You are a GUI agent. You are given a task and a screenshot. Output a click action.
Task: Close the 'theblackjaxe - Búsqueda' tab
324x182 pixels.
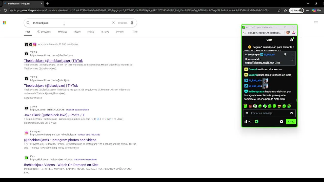pos(41,4)
